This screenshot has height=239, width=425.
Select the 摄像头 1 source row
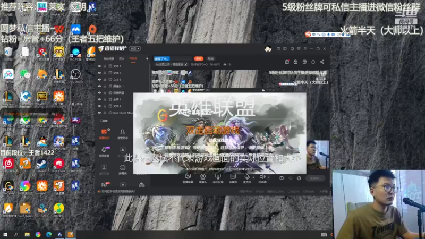click(x=123, y=86)
